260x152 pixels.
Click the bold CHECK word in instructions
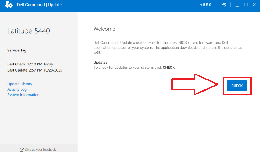click(169, 68)
